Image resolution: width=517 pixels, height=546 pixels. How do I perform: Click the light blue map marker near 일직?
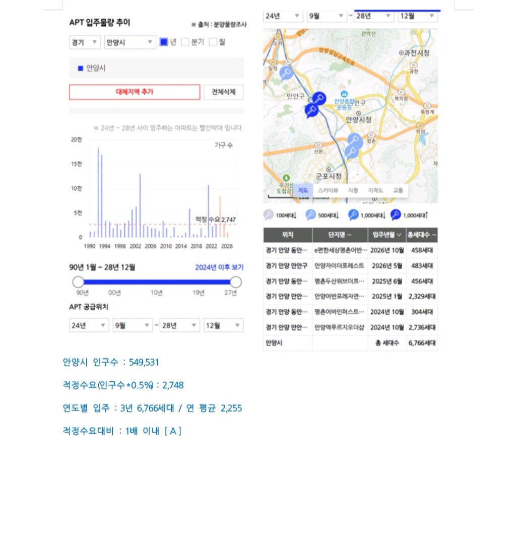tap(286, 74)
